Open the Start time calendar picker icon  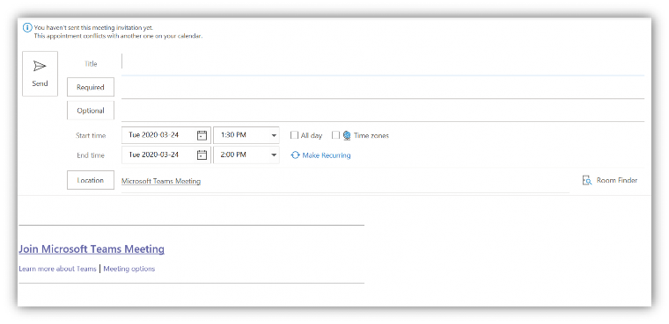point(202,135)
